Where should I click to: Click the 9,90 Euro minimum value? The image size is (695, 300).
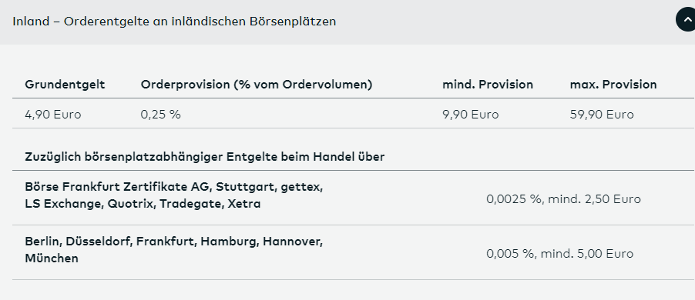(470, 115)
